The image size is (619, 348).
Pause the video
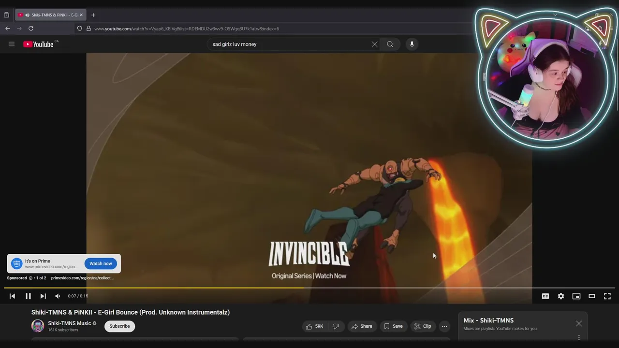click(x=28, y=296)
